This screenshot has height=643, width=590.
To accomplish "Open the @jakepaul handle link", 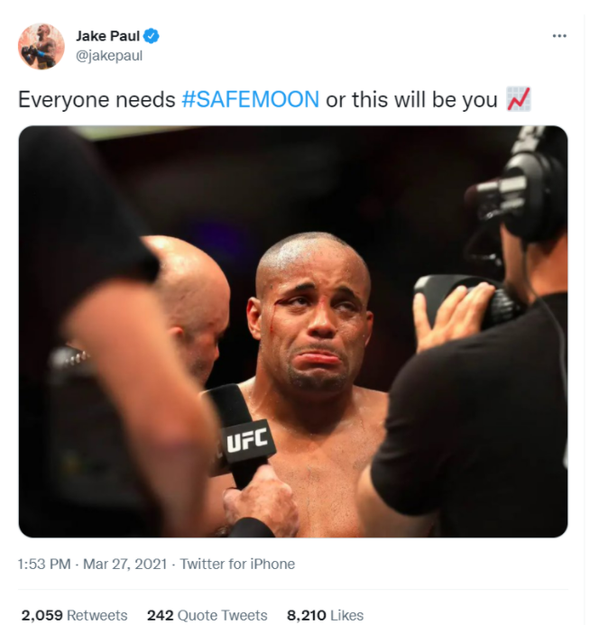I will click(109, 56).
